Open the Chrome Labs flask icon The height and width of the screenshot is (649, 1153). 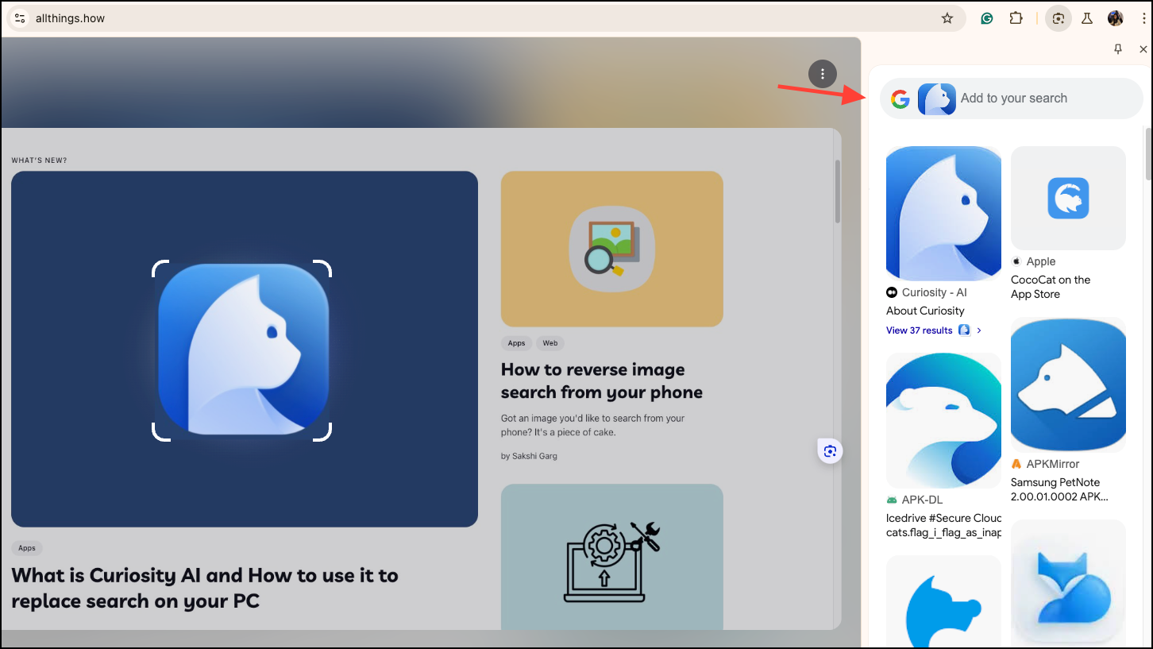pyautogui.click(x=1087, y=18)
